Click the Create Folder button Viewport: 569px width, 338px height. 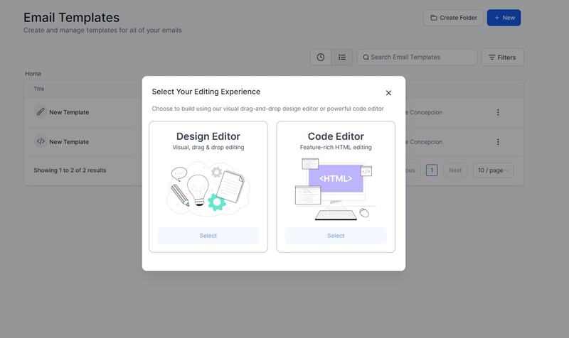tap(453, 18)
